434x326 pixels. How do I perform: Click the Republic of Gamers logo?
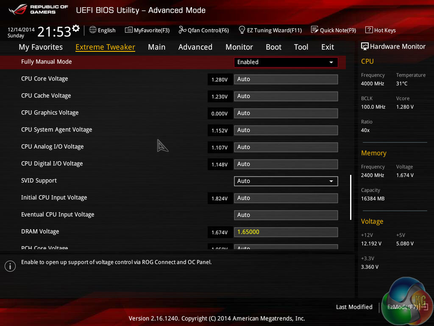(38, 9)
